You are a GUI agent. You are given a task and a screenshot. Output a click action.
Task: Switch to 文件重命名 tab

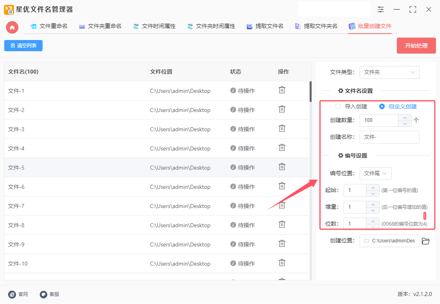(x=49, y=26)
